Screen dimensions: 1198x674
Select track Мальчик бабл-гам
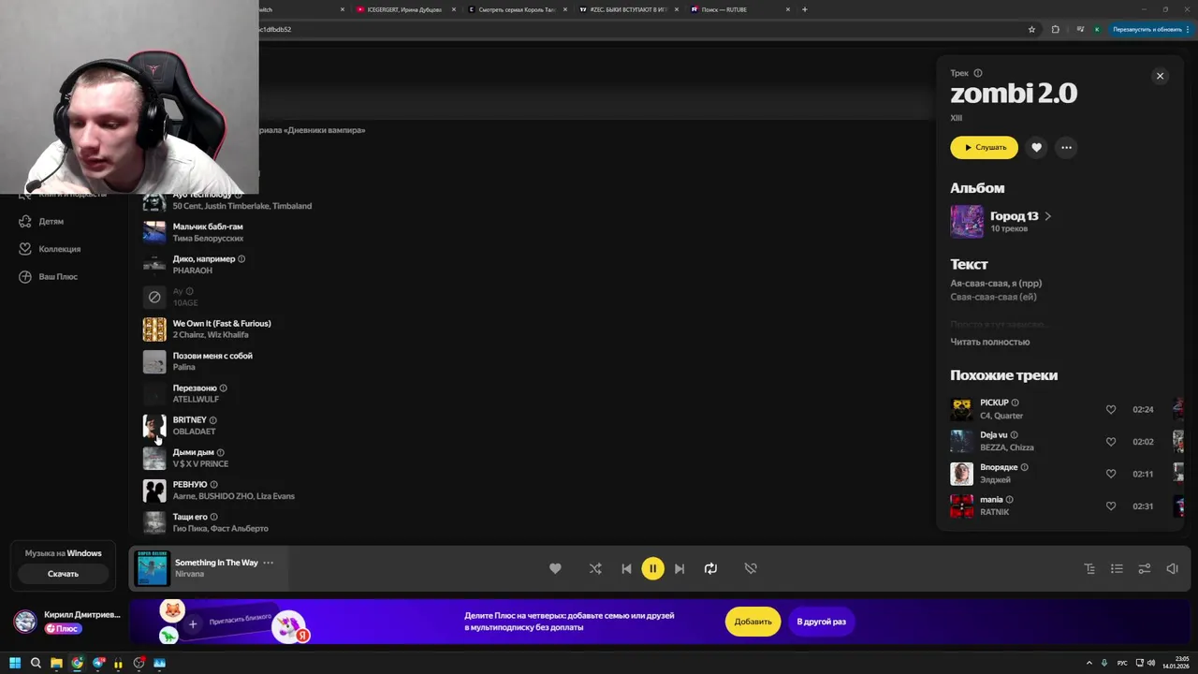click(208, 227)
